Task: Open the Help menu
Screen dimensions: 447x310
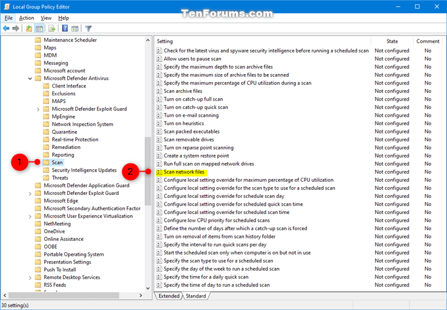Action: [x=64, y=18]
